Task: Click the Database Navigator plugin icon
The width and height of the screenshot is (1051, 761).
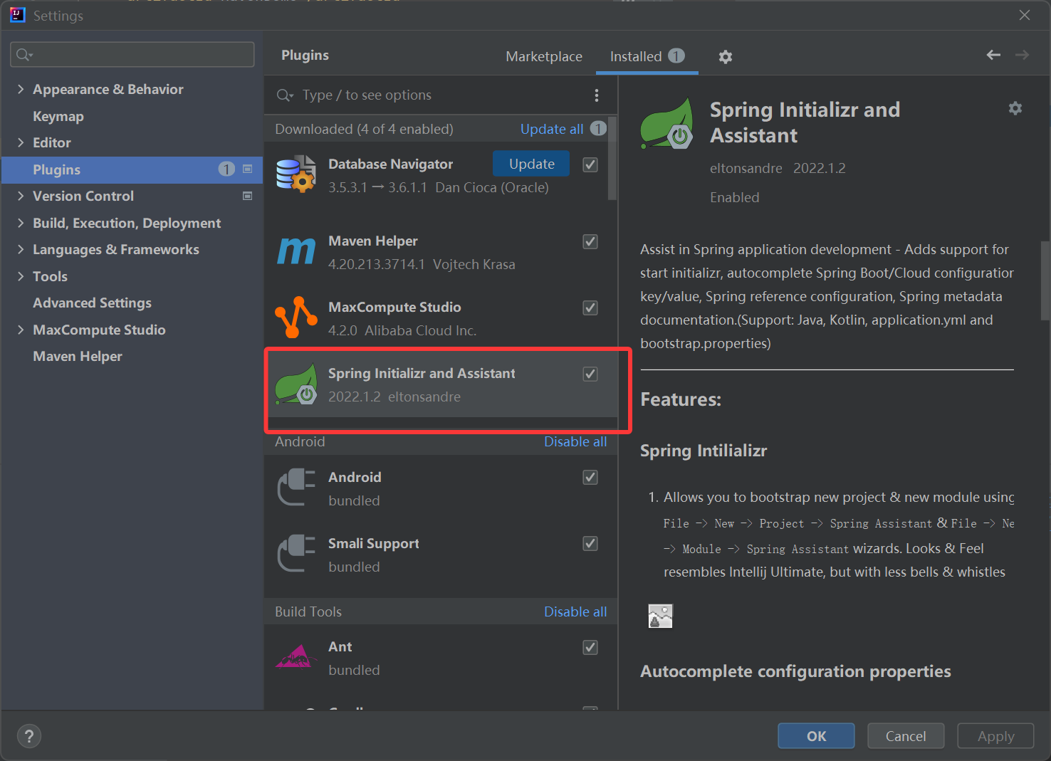Action: coord(296,174)
